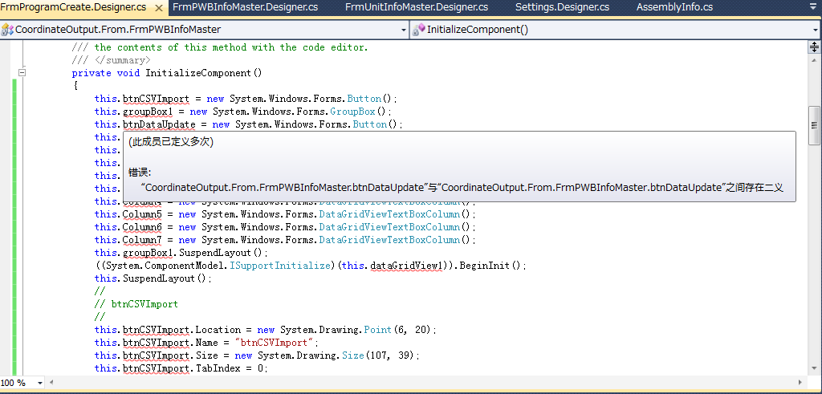Image resolution: width=822 pixels, height=394 pixels.
Task: Click the method icon beside InitializeComponent()
Action: tap(418, 30)
